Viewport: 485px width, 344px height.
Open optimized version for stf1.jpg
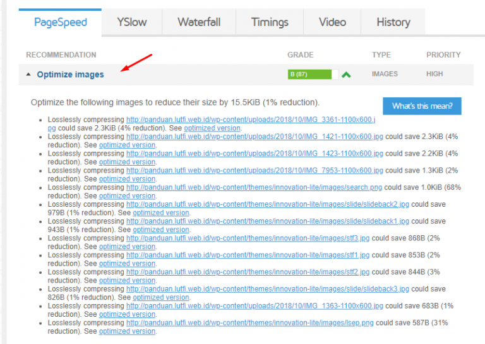pos(127,264)
